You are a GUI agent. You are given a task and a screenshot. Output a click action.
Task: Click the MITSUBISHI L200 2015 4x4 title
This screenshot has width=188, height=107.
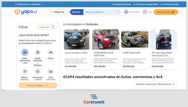[104, 54]
